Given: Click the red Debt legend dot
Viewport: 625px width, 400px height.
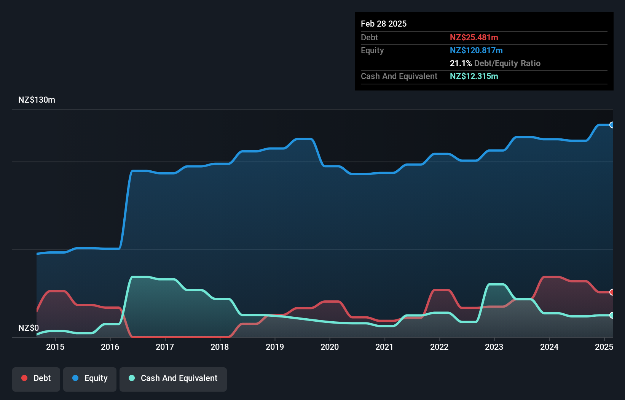Looking at the screenshot, I should [x=24, y=378].
